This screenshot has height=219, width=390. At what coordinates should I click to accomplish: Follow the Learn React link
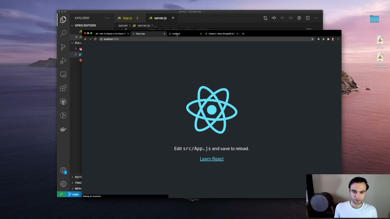(x=211, y=159)
